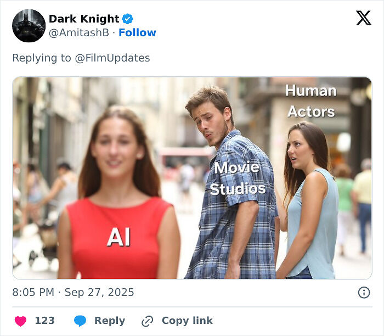Click the Human Actors label in the meme

pos(310,101)
